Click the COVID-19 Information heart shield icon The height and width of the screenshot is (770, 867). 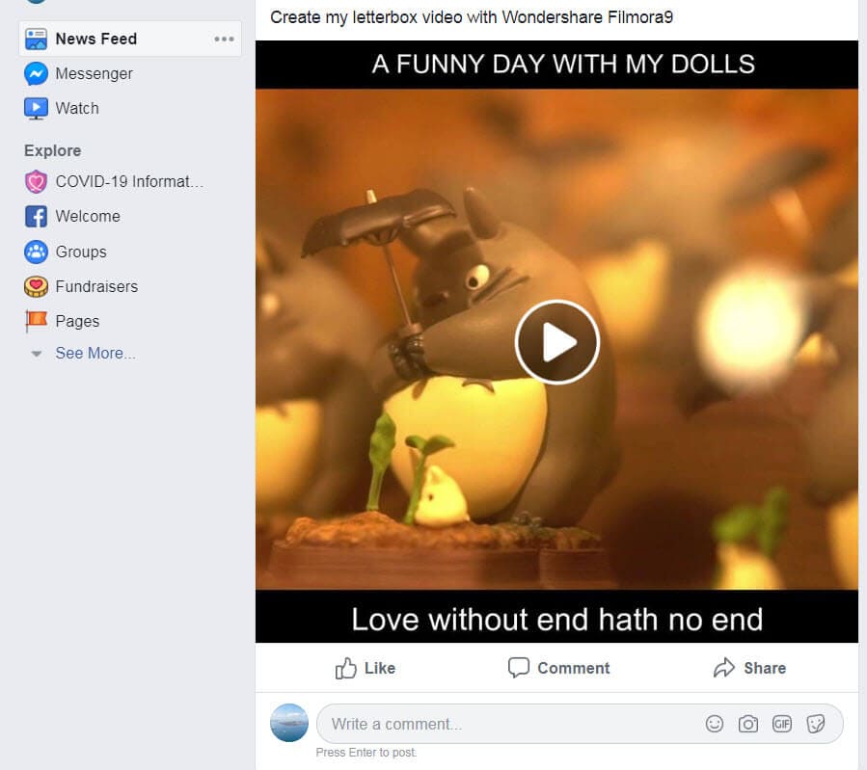pyautogui.click(x=36, y=182)
